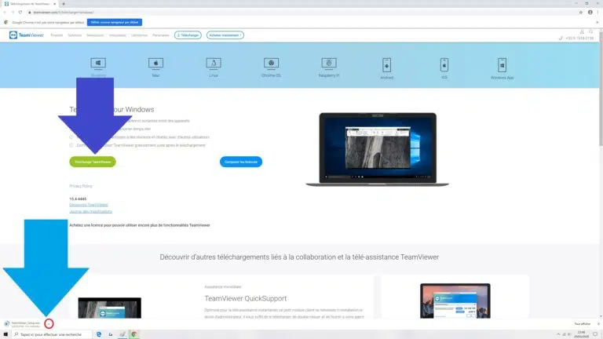Image resolution: width=603 pixels, height=339 pixels.
Task: Open the link directly under version number
Action: pos(89,205)
